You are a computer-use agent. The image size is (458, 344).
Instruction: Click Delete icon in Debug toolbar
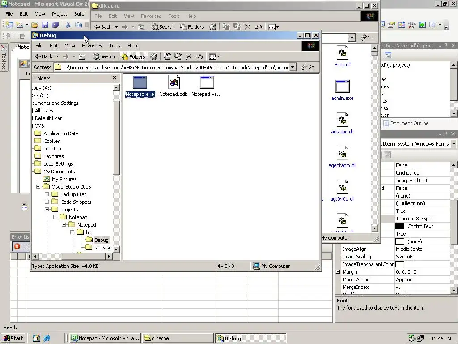(x=189, y=56)
